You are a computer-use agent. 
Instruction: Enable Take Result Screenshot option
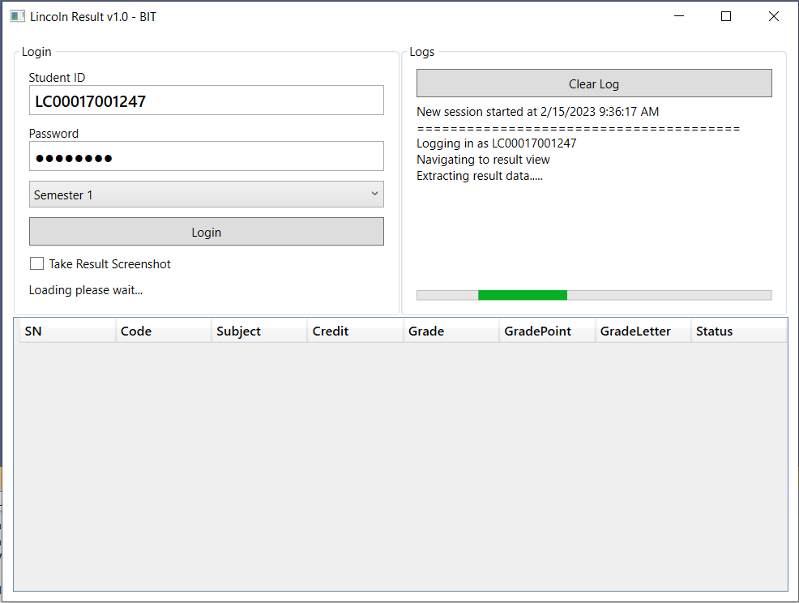36,263
